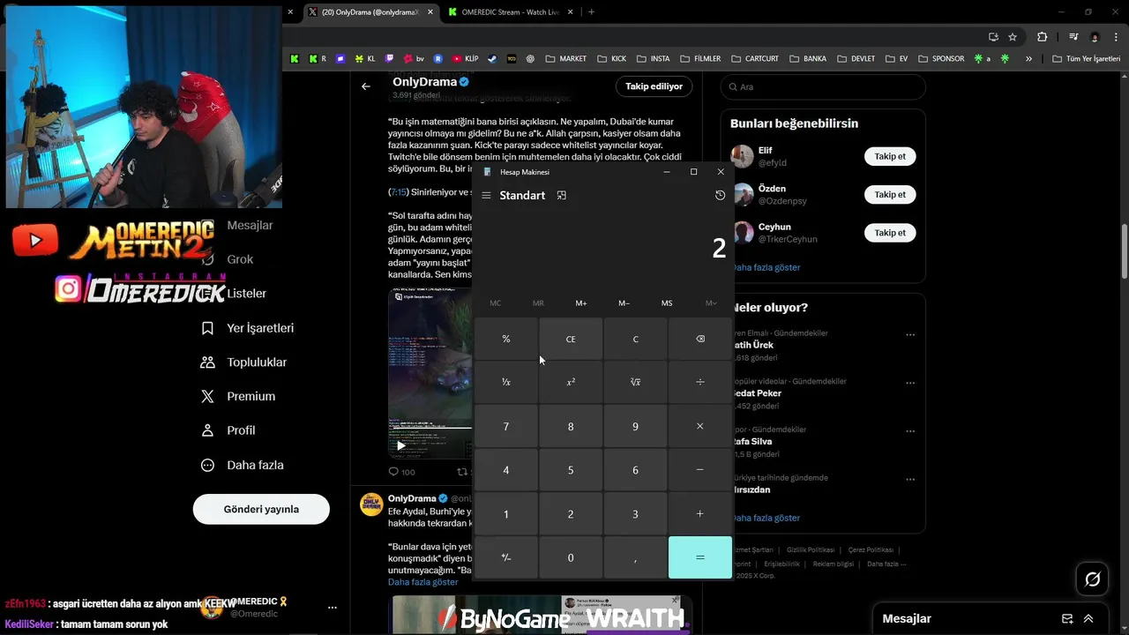Open more options for Fatih Ürek trend

point(910,335)
